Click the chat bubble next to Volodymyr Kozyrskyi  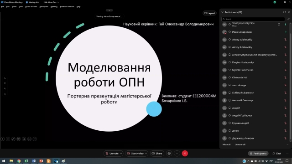tap(279, 24)
